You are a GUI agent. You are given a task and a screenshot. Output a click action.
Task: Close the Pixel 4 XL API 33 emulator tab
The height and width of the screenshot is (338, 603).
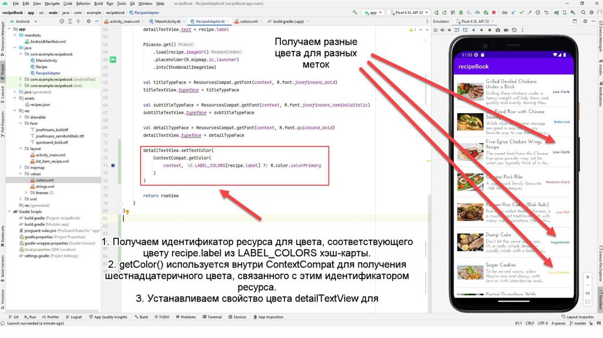click(x=493, y=22)
